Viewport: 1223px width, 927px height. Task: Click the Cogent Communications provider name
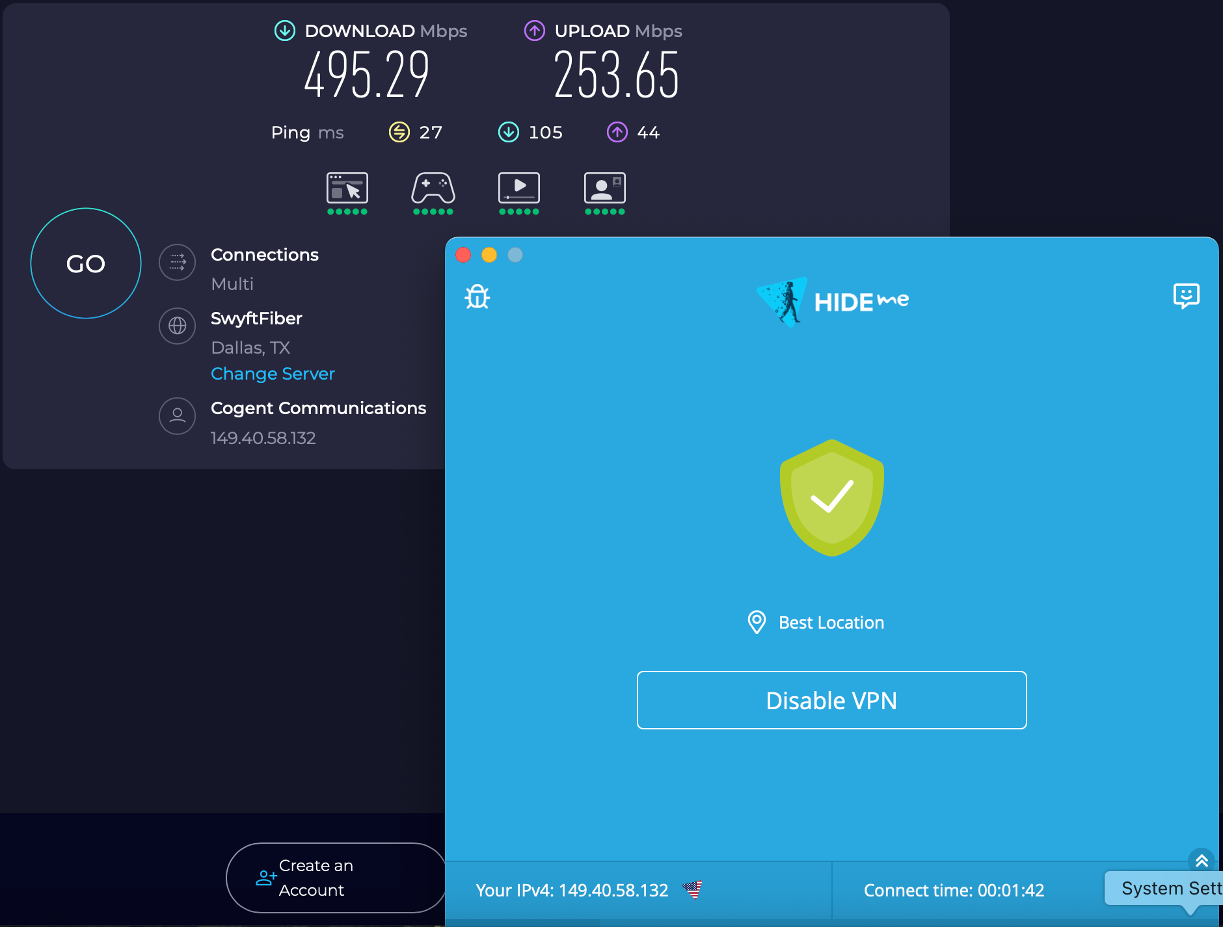(x=319, y=408)
